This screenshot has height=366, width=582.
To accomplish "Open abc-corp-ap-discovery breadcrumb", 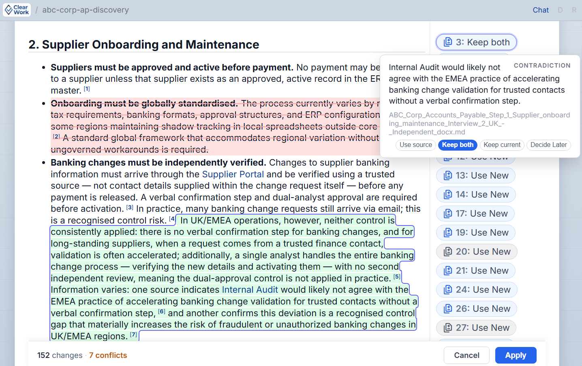I will point(86,10).
